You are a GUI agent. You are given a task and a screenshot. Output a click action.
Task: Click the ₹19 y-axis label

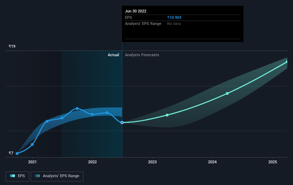tap(12, 46)
